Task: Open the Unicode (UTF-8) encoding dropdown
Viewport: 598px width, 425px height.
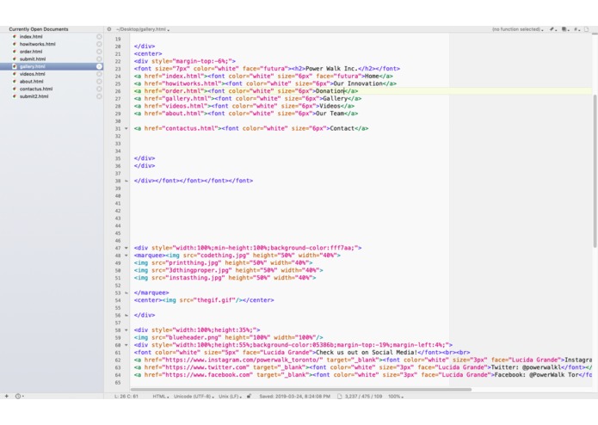Action: 194,396
